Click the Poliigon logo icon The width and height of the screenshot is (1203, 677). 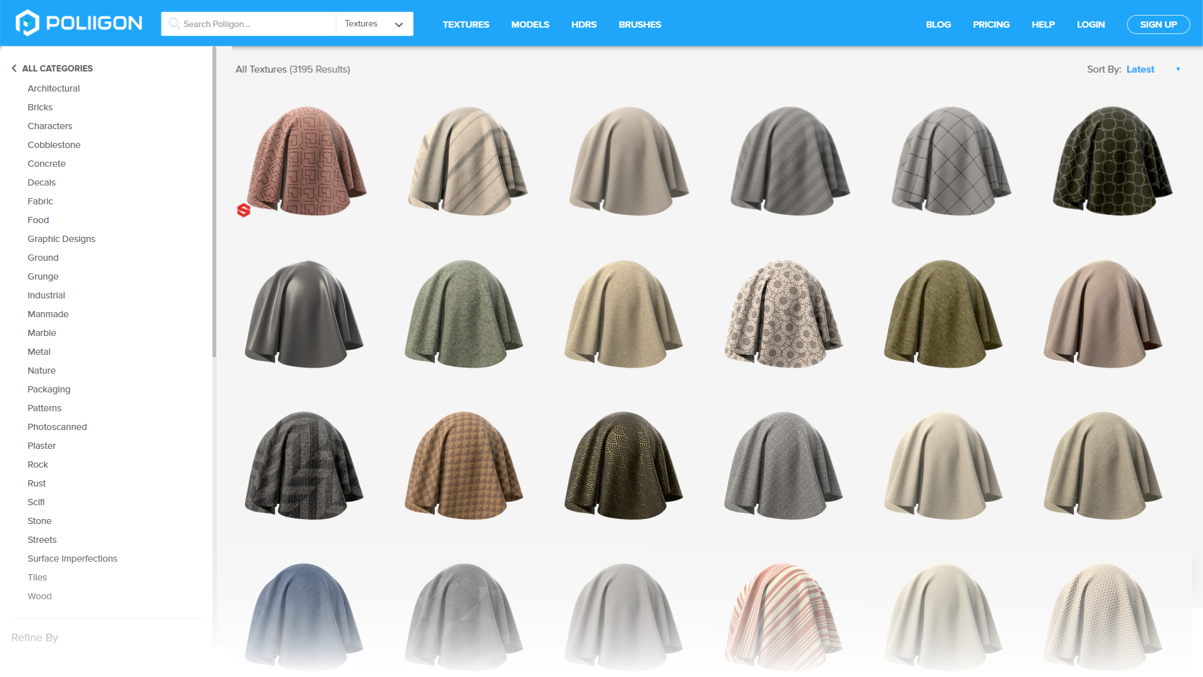[28, 23]
